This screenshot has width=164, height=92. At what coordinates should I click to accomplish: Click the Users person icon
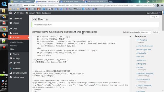[11, 33]
